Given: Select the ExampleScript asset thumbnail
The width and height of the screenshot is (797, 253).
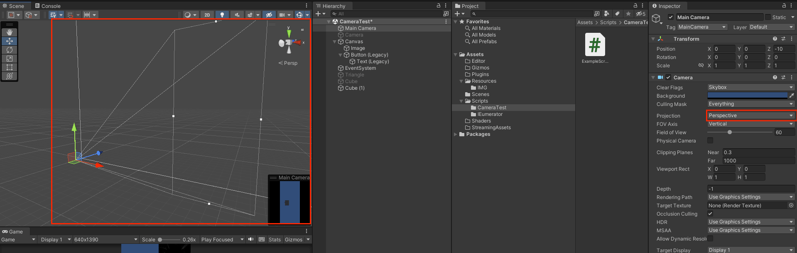Looking at the screenshot, I should 595,45.
